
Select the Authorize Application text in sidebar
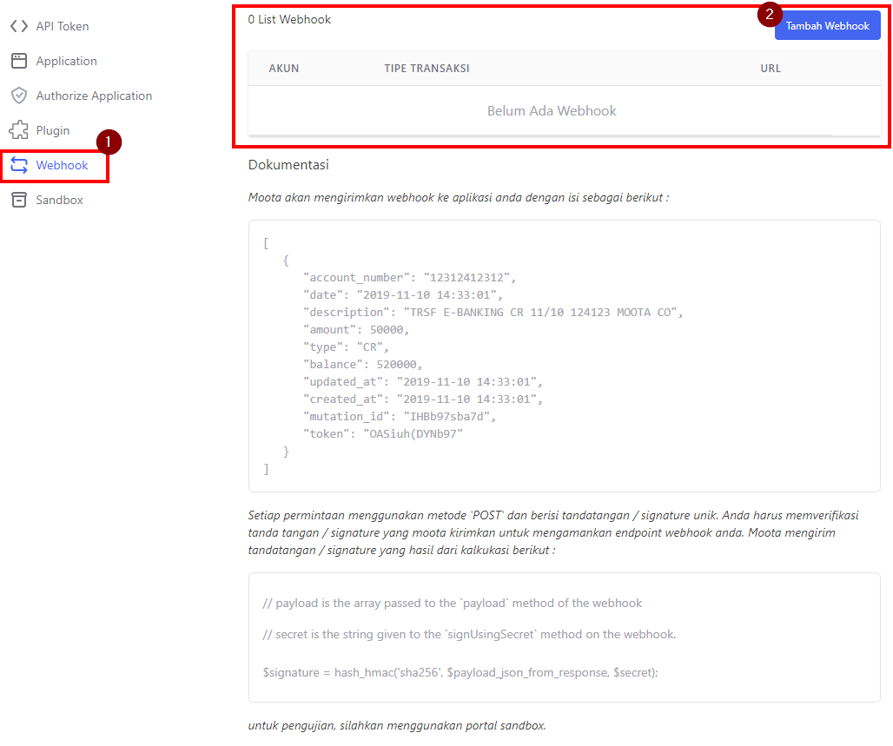94,96
